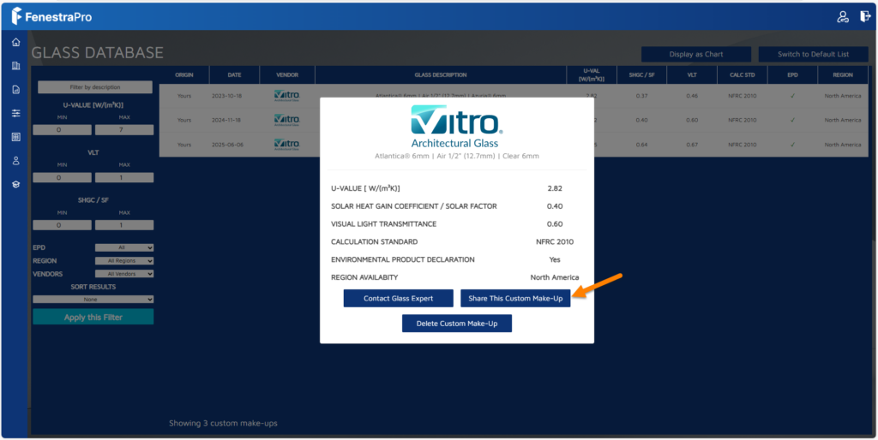This screenshot has height=440, width=878.
Task: Click the VLT column header
Action: pos(692,75)
